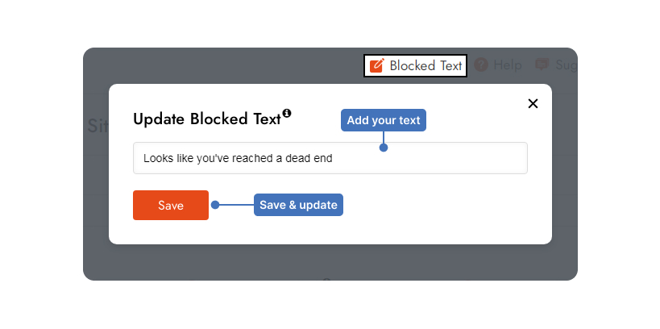Click the blue dot under Add your text
The image size is (660, 329).
[x=384, y=148]
